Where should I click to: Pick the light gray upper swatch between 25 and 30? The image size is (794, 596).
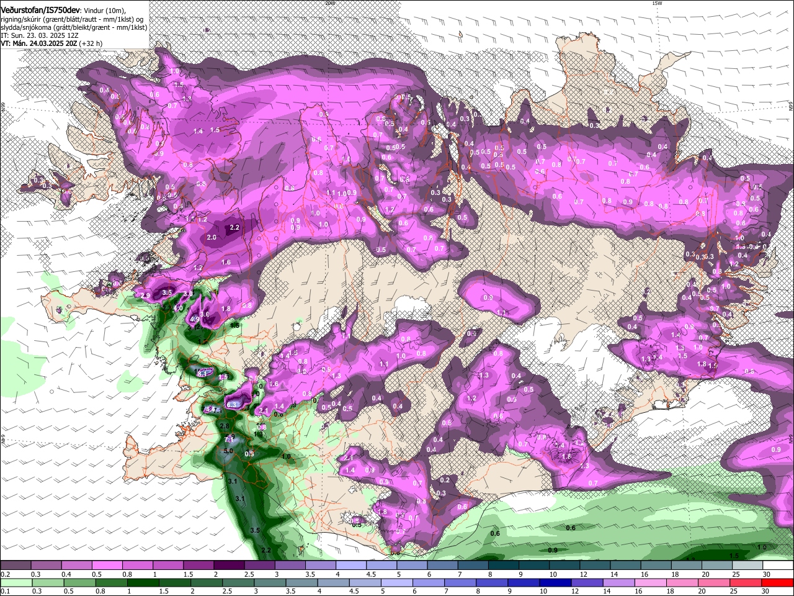coord(747,566)
